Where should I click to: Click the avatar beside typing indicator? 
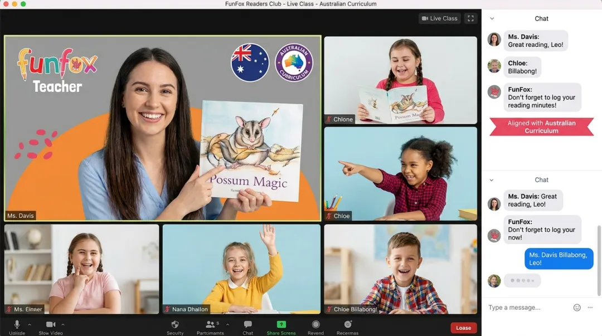(x=494, y=281)
